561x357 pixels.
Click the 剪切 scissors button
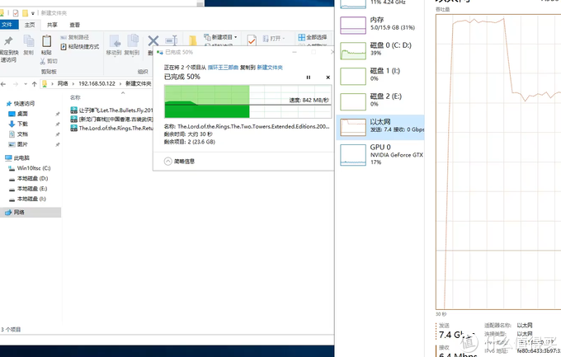[49, 61]
